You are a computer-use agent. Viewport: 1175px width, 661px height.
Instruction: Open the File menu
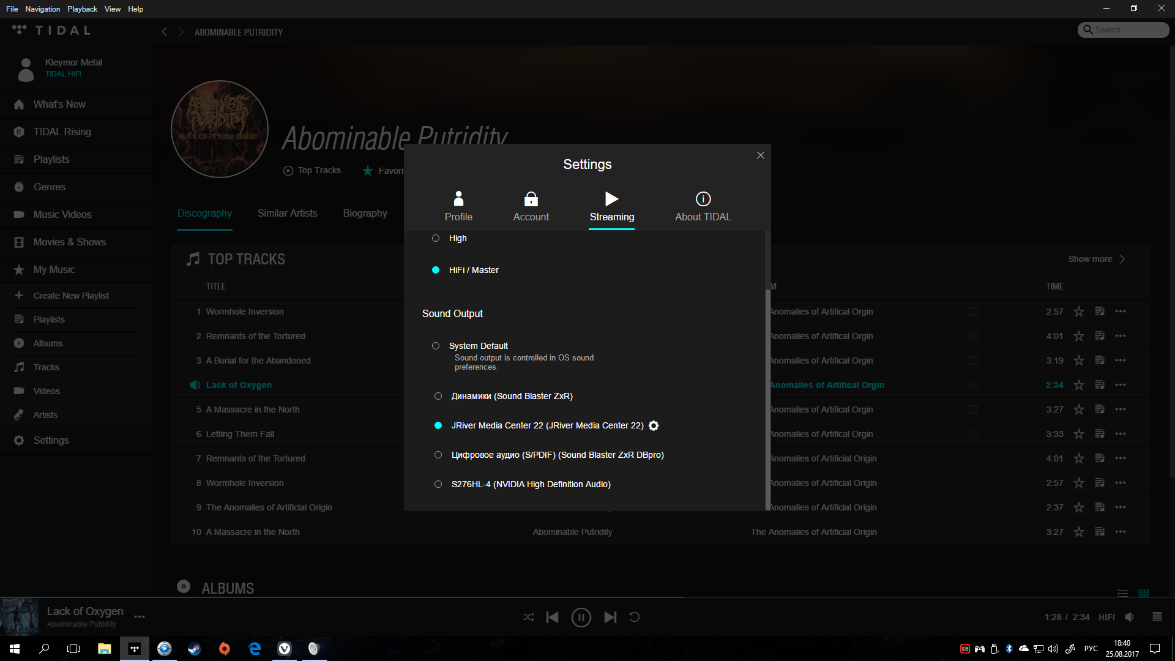[x=12, y=9]
